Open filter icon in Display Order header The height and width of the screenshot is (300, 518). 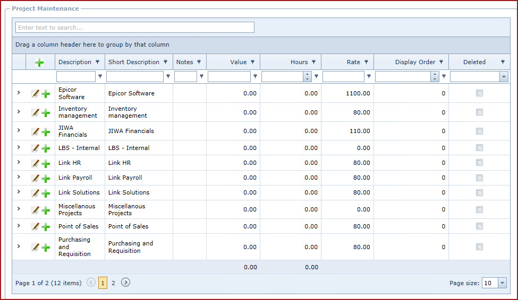pos(441,62)
